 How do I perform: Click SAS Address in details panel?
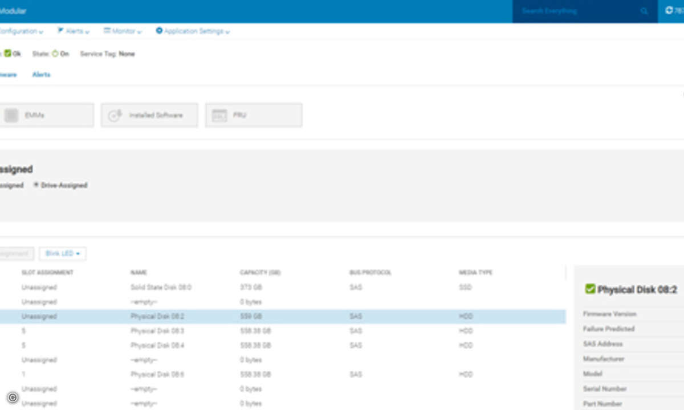602,344
